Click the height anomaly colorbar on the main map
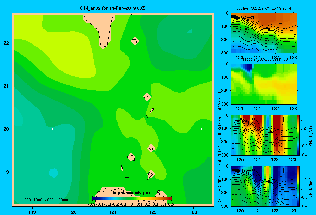 point(132,199)
